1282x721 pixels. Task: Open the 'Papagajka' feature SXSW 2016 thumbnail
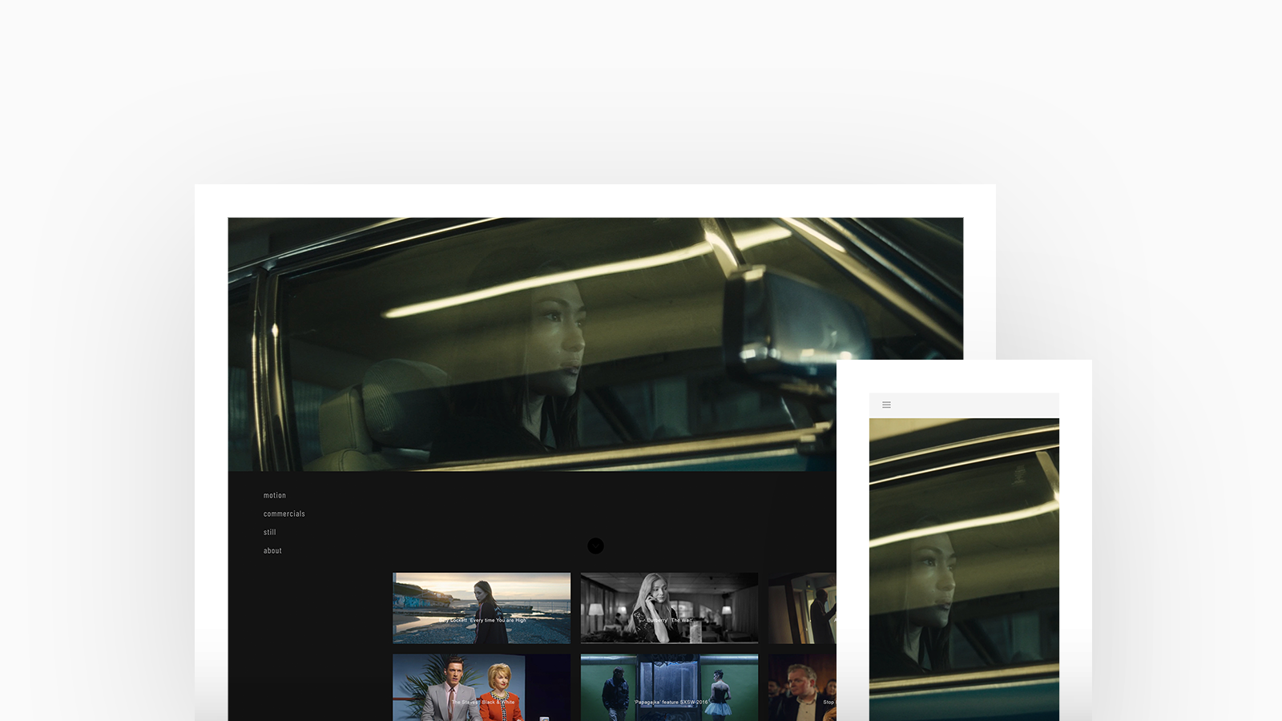(669, 687)
